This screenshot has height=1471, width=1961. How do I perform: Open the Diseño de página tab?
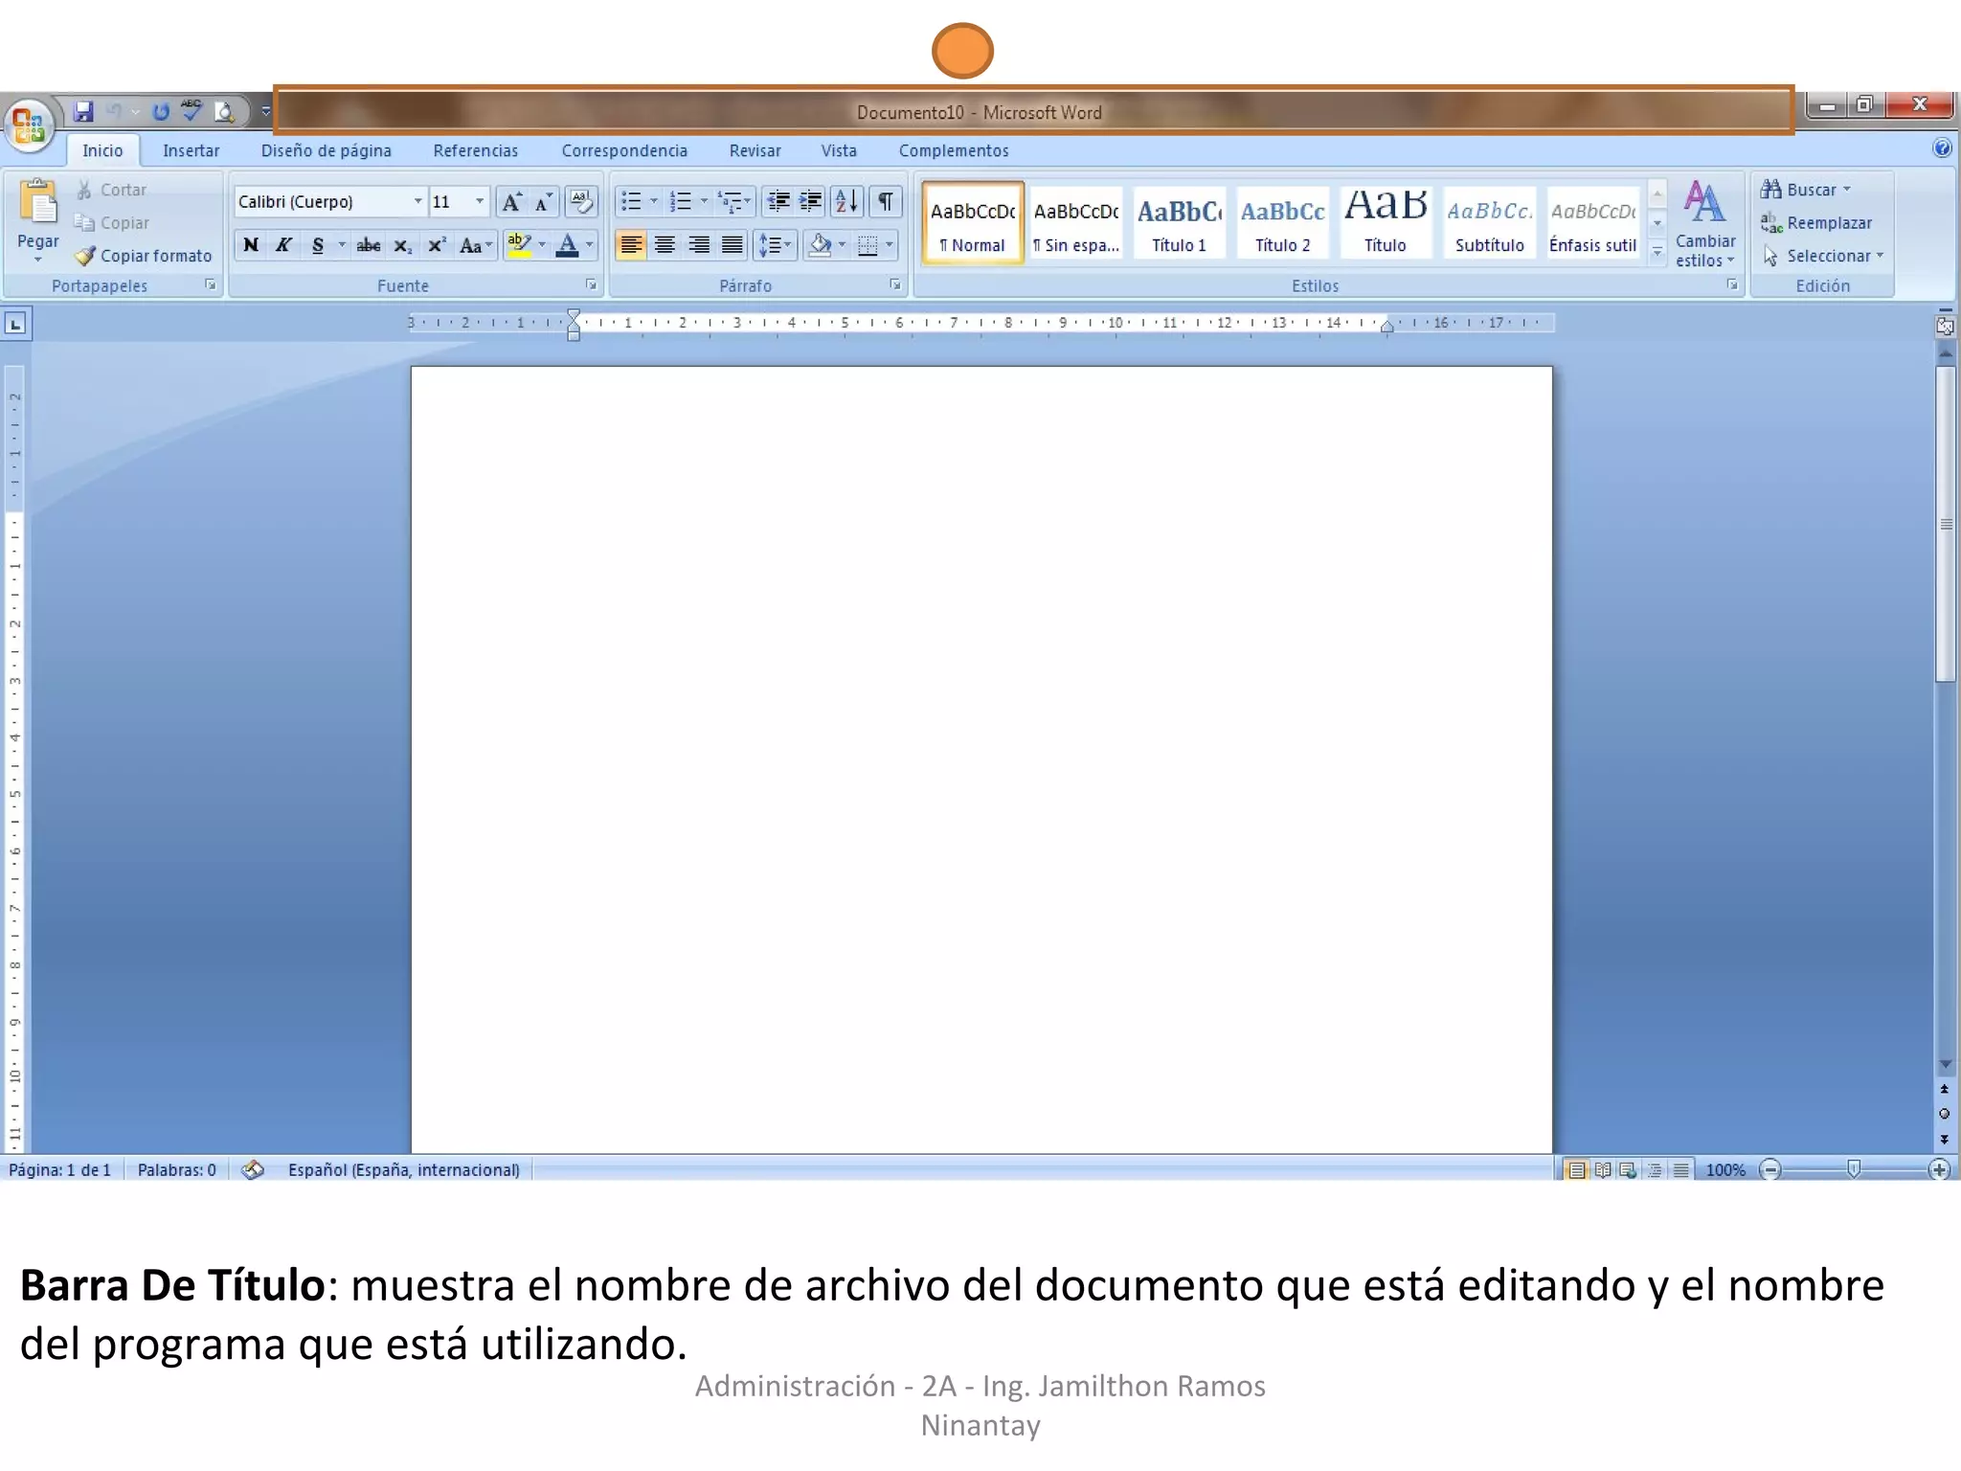326,150
